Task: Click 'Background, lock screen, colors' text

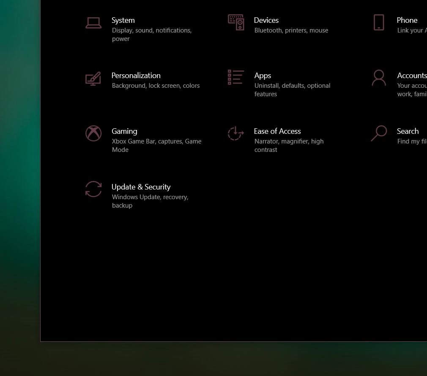Action: (x=156, y=86)
